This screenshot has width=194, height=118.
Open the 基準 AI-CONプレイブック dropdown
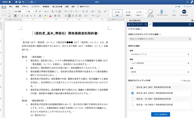coord(160,54)
